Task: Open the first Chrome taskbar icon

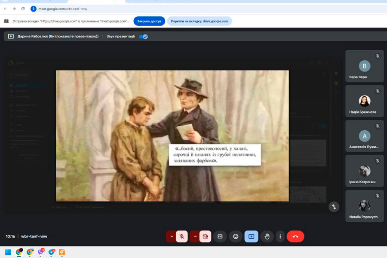Action: pyautogui.click(x=19, y=252)
